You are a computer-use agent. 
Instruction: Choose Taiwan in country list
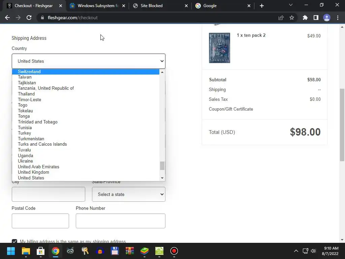coord(86,77)
